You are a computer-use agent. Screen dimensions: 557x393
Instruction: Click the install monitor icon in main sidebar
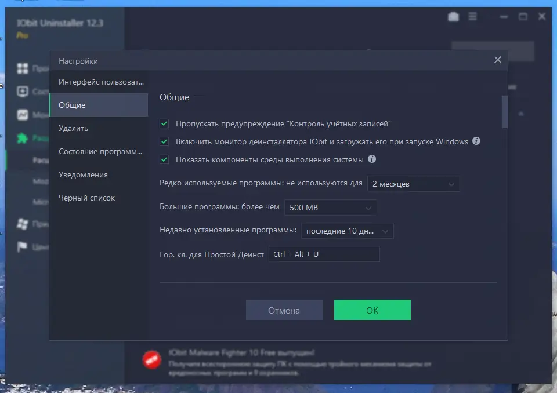click(x=23, y=92)
